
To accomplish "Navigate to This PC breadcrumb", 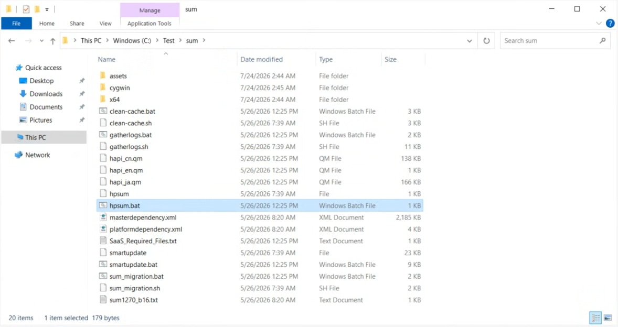I will [x=91, y=40].
